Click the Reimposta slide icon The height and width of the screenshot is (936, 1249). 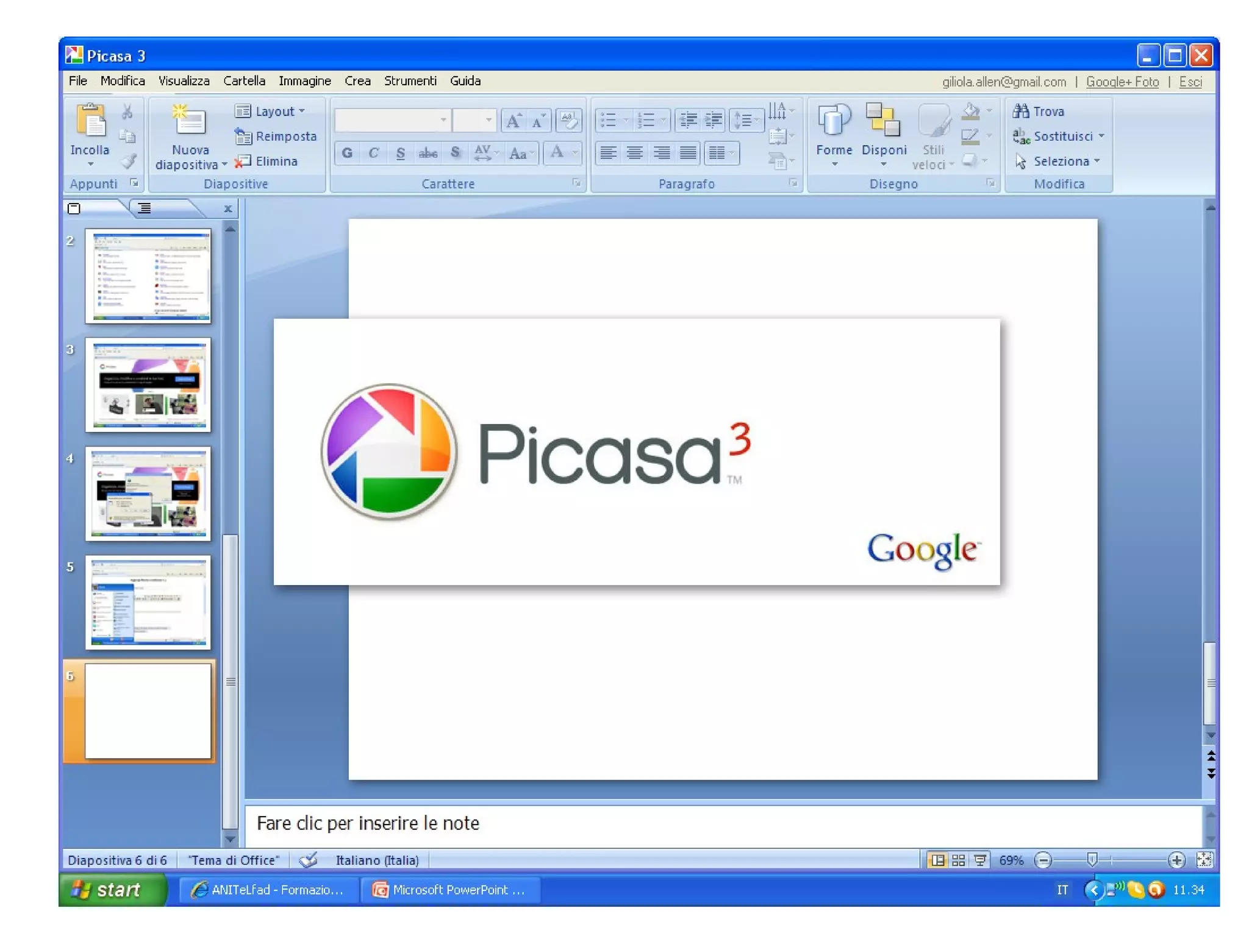click(x=243, y=136)
